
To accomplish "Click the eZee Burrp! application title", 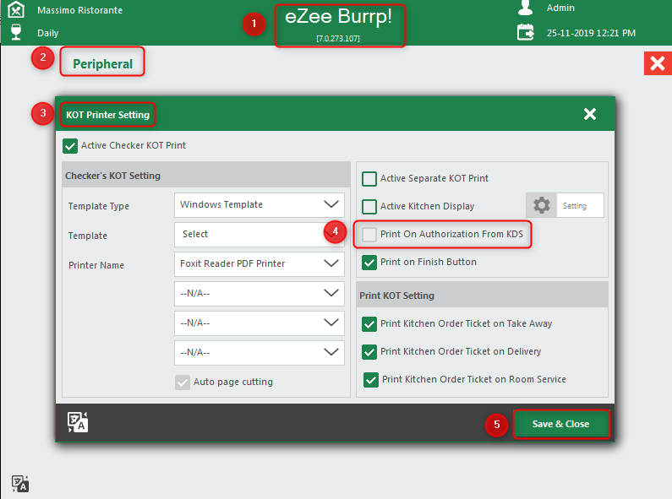I will pyautogui.click(x=339, y=17).
